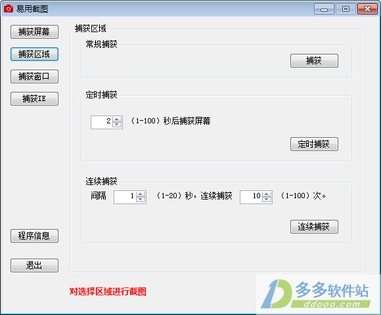Increase the timed capture seconds value
This screenshot has height=315, width=381.
point(117,119)
